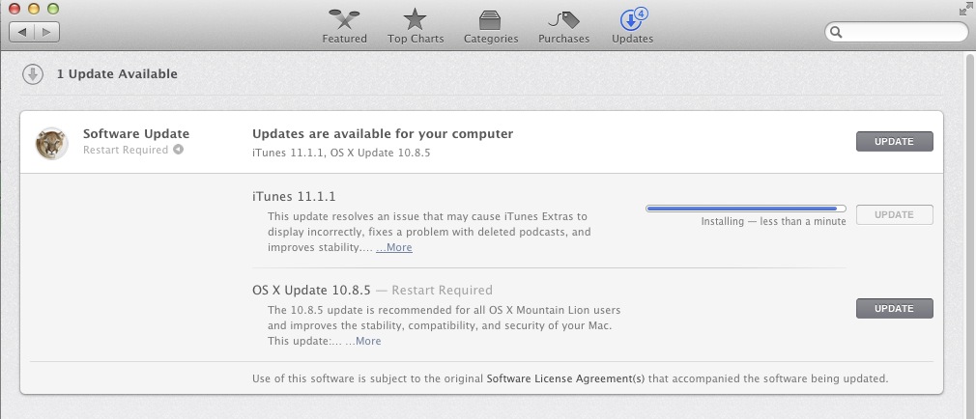Click the main Software Update UPDATE button
Screen dimensions: 976x419
(895, 141)
